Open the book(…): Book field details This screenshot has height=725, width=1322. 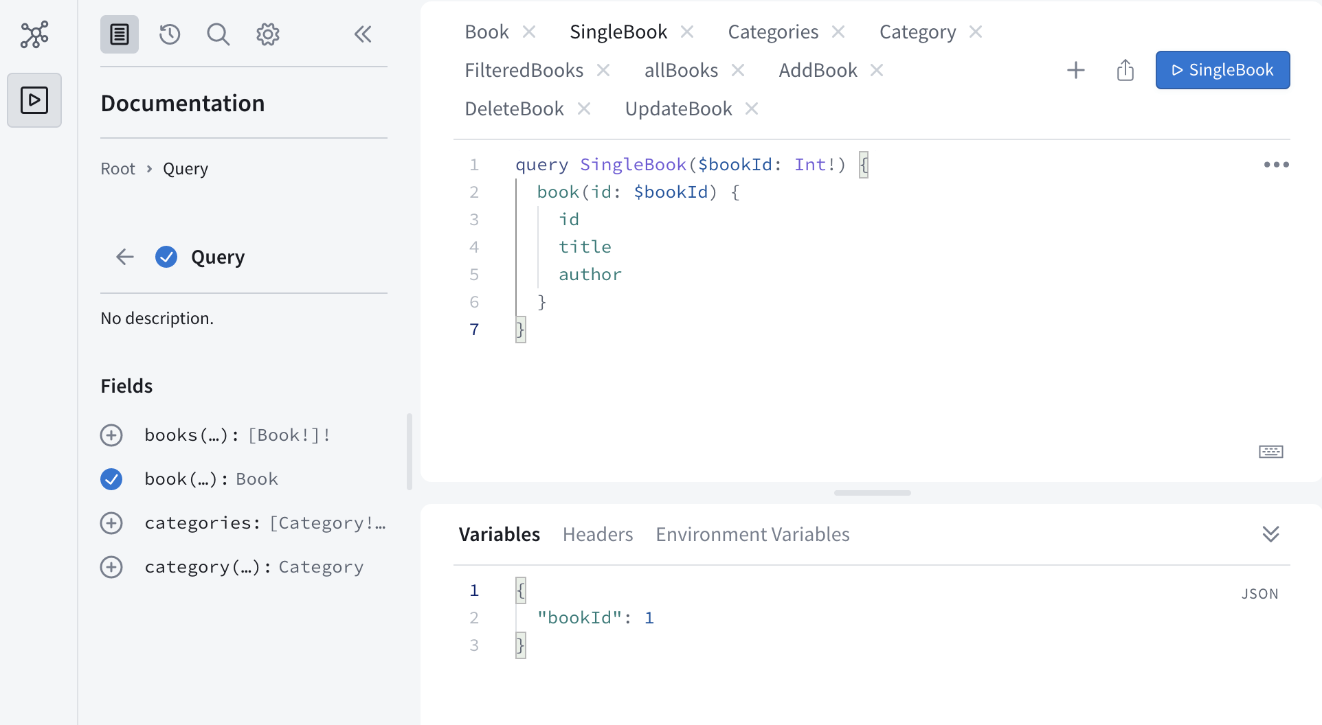(x=212, y=479)
